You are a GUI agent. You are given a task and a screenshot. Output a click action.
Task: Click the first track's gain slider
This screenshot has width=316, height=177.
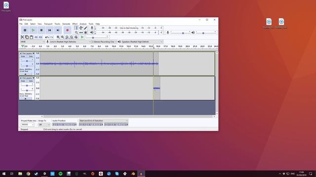[27, 61]
